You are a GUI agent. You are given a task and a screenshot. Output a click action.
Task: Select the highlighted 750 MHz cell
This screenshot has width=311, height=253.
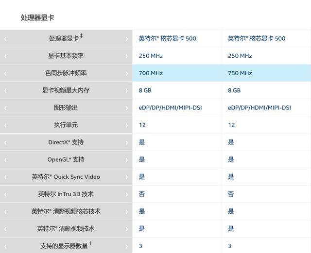pos(266,73)
